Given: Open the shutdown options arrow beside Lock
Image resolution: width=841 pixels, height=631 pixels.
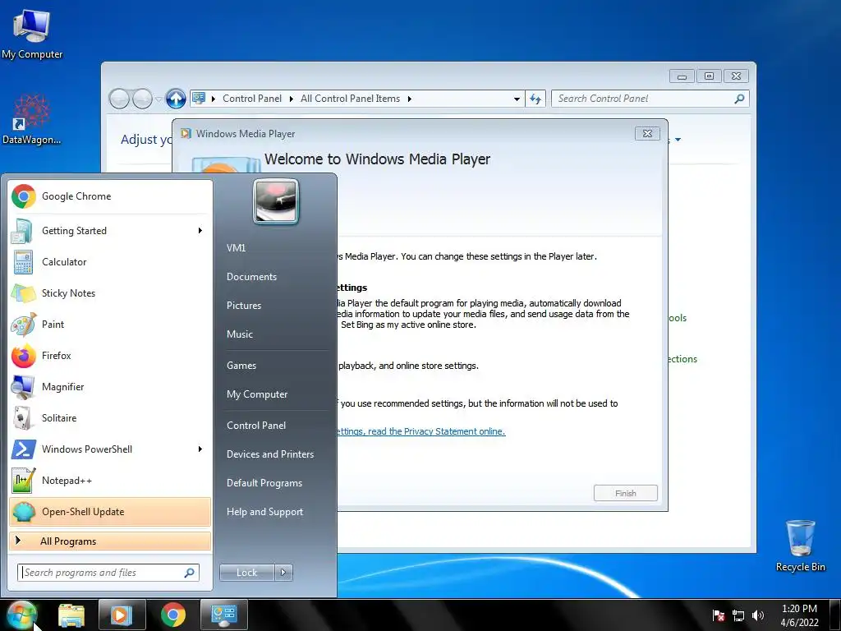Looking at the screenshot, I should pos(283,573).
